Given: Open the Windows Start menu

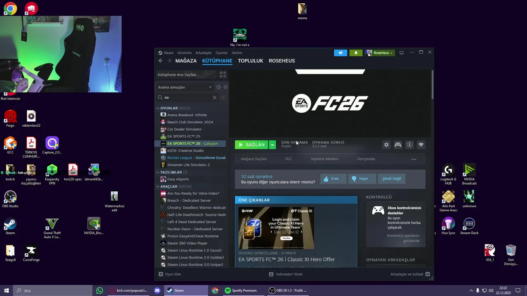Looking at the screenshot, I should click(x=6, y=291).
